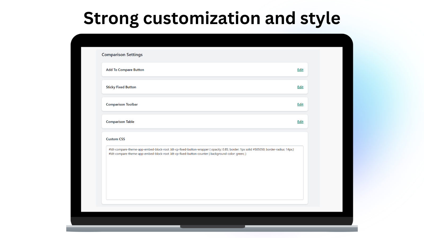Select the first CSS rule line
The width and height of the screenshot is (424, 238).
(201, 149)
